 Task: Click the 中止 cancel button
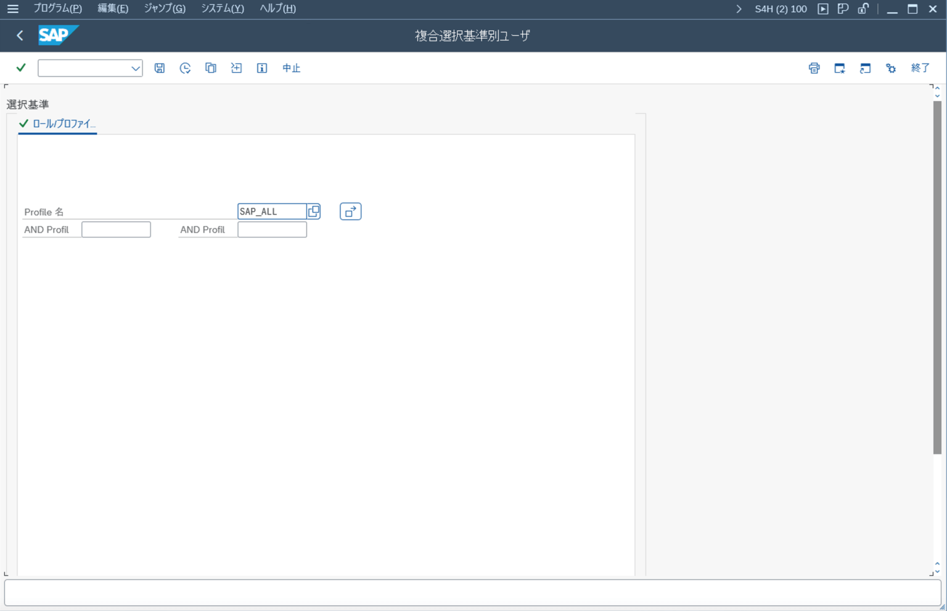click(291, 68)
